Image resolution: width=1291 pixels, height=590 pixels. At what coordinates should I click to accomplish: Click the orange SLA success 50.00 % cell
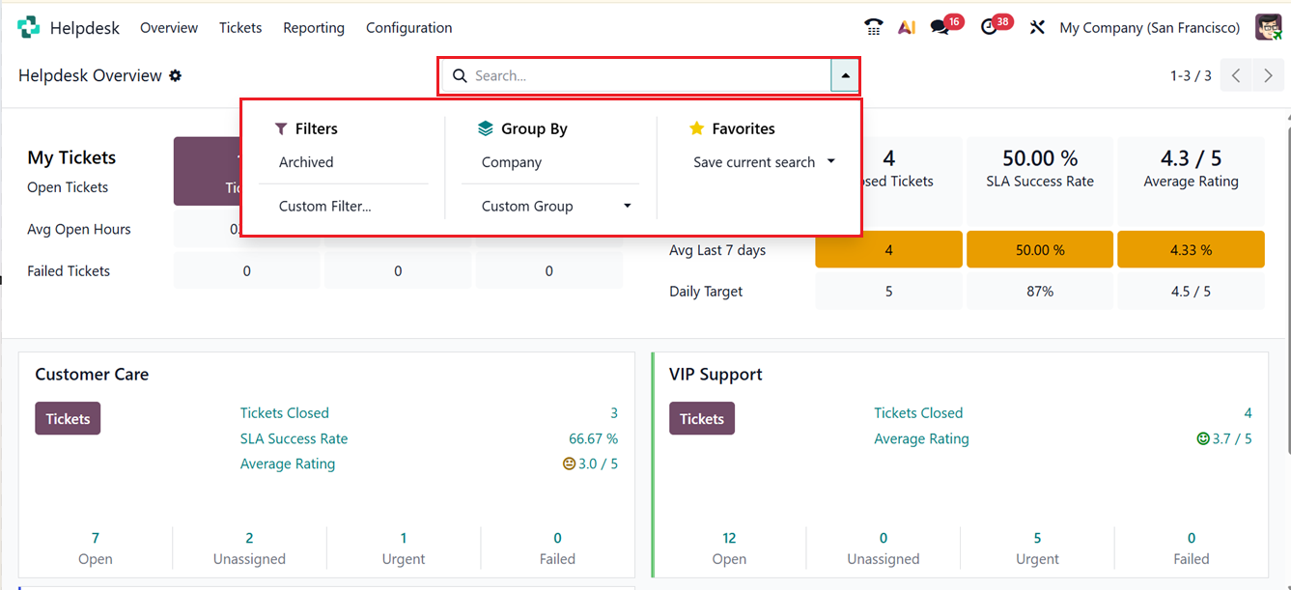pyautogui.click(x=1040, y=250)
